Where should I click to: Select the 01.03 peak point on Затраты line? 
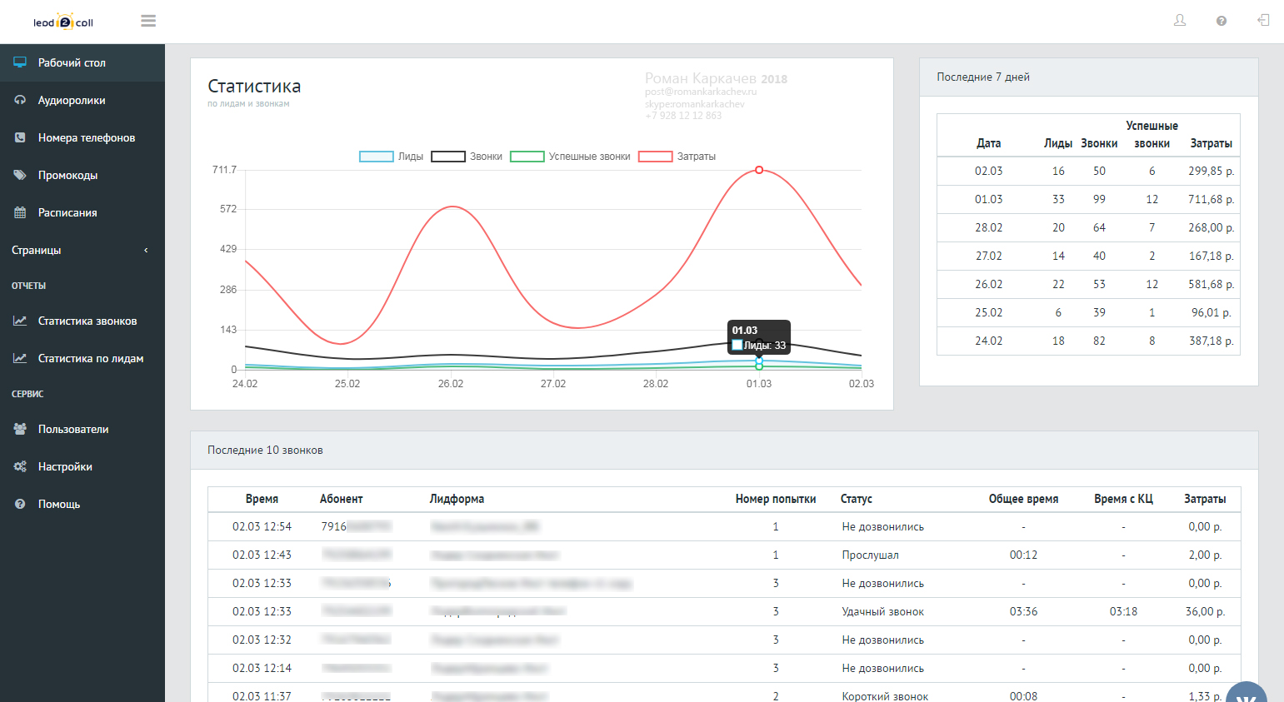tap(759, 170)
